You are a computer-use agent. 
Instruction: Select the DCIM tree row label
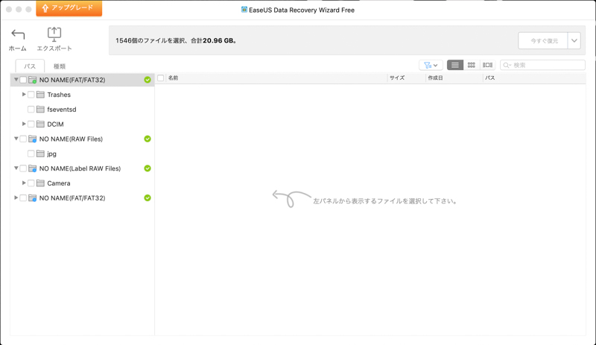55,124
